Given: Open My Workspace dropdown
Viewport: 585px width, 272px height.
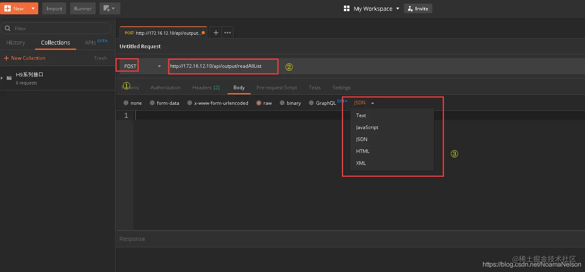Looking at the screenshot, I should (x=371, y=8).
